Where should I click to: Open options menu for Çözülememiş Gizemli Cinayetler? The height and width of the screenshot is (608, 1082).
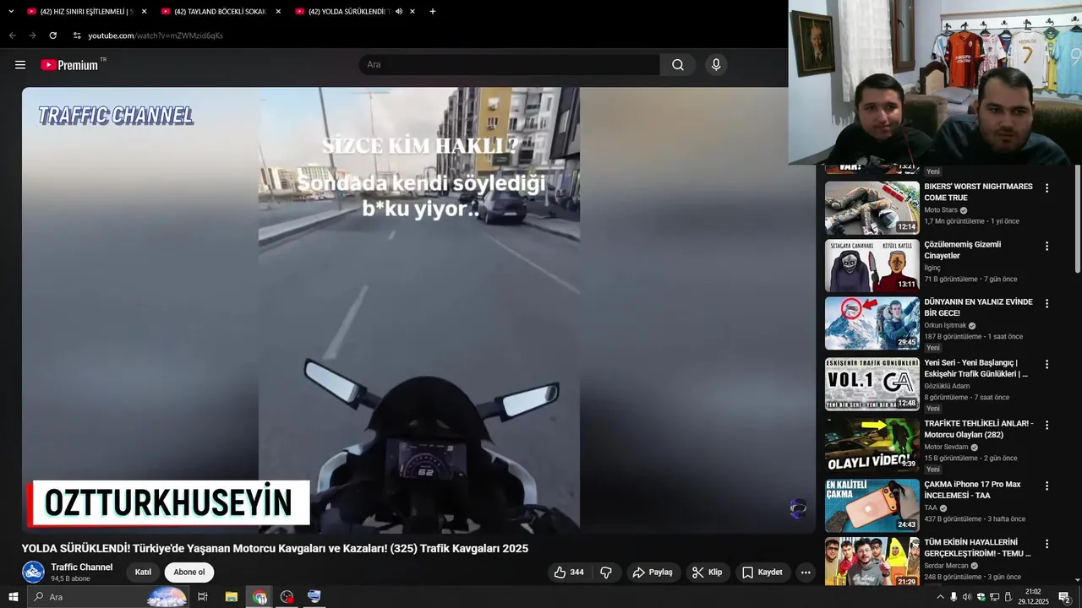(1046, 246)
